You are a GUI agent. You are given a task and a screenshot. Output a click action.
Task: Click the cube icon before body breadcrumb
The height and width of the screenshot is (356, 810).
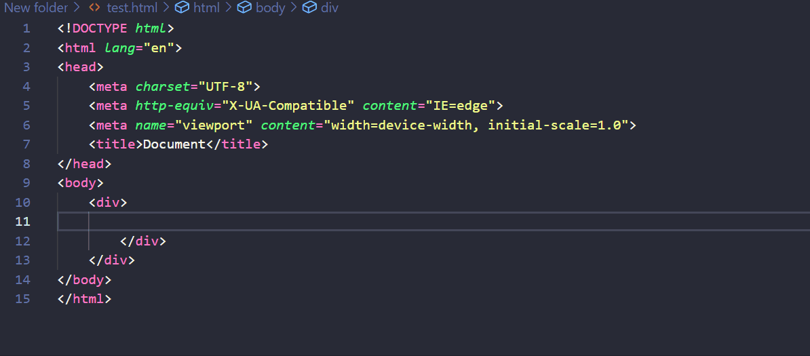coord(244,7)
